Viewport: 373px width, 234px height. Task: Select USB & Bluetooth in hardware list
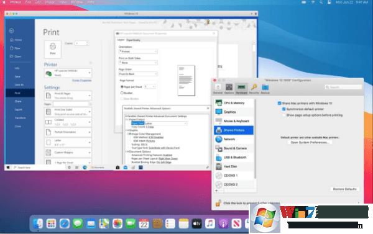(234, 157)
